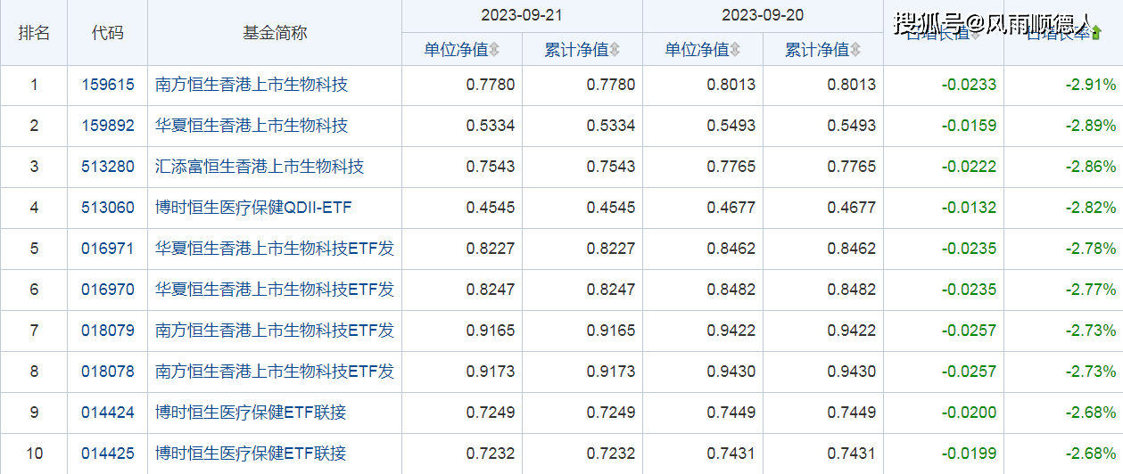Click fund code 016970
Screen dimensions: 1123x474
click(107, 290)
